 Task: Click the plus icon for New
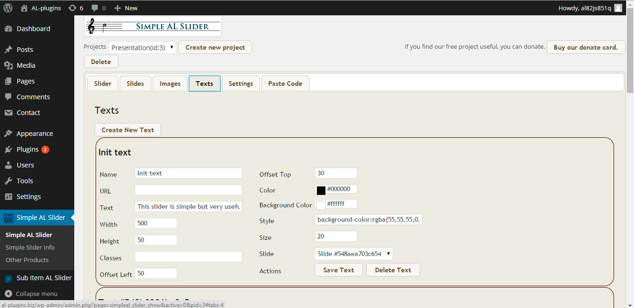[x=117, y=8]
